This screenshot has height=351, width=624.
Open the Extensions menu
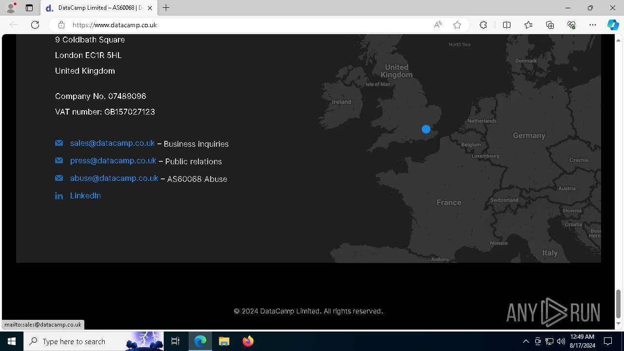click(x=483, y=25)
